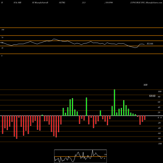
Task: Click the -14 value in mini chart
Action: tap(105, 155)
